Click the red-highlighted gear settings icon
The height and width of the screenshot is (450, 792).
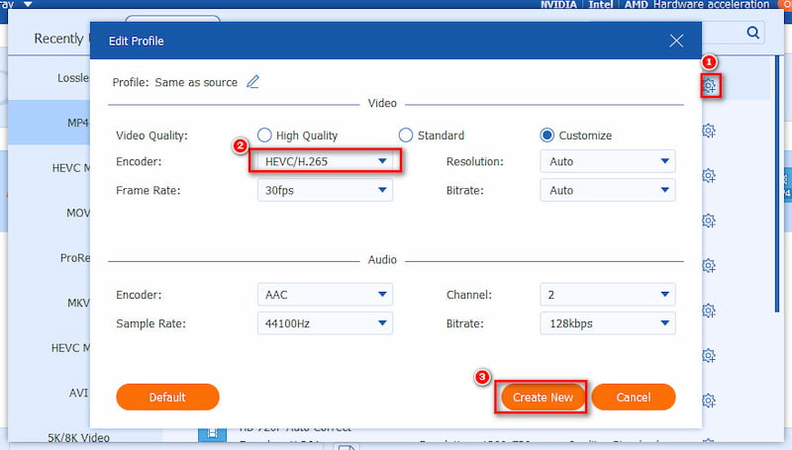(x=709, y=86)
